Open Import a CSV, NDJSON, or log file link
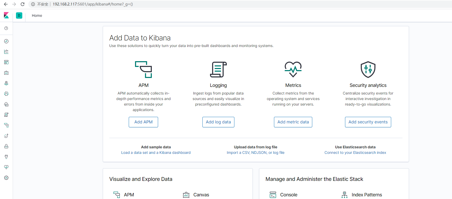The image size is (452, 199). pyautogui.click(x=256, y=153)
